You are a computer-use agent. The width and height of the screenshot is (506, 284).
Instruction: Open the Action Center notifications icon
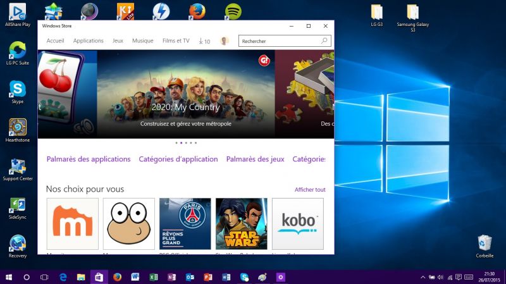click(458, 277)
